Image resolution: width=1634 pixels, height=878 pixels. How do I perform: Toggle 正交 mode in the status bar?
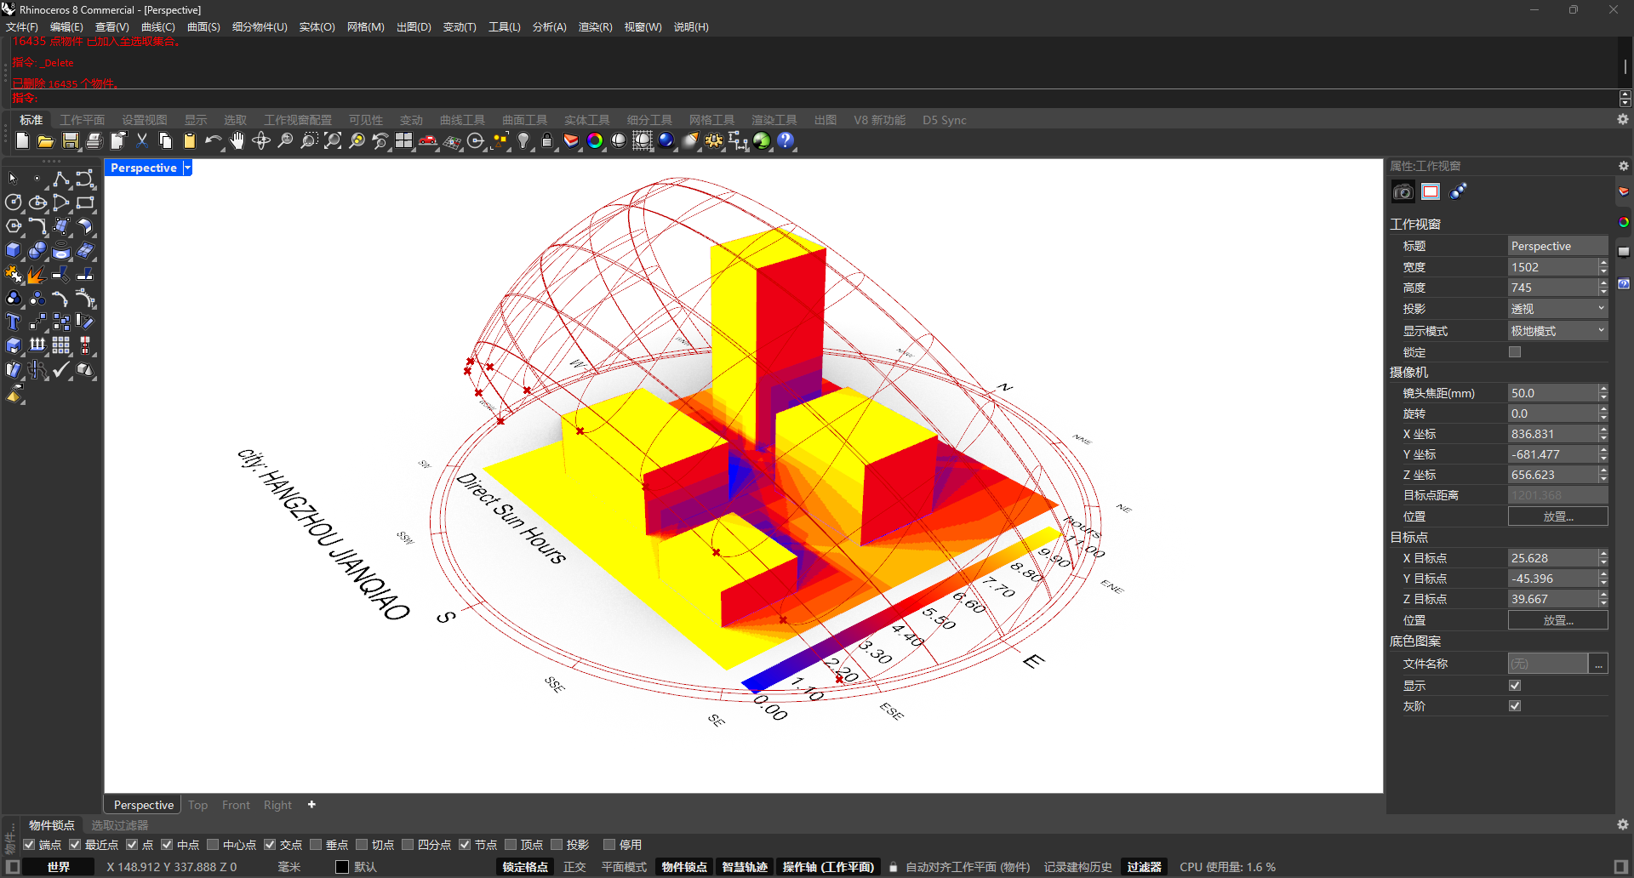[x=574, y=867]
